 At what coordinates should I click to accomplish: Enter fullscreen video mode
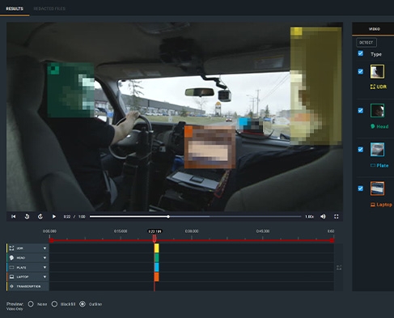point(337,217)
